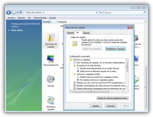
Task: Click the settings list horizontal scrollbar thumb
Action: coord(91,91)
